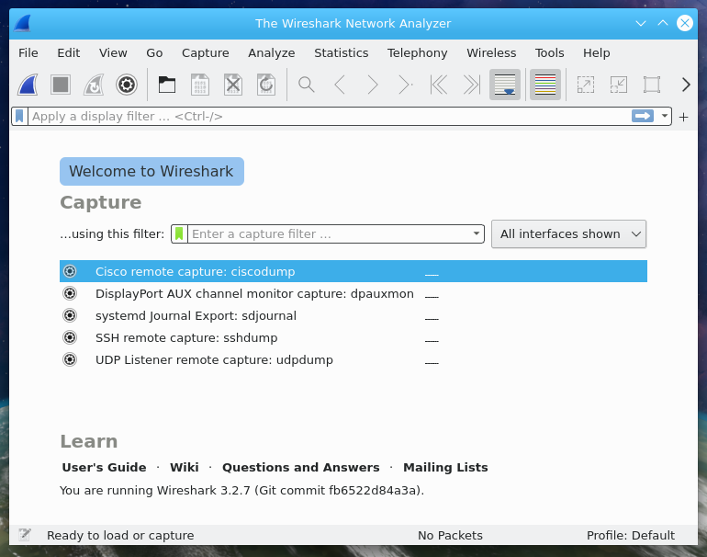The height and width of the screenshot is (557, 707).
Task: Click Wireshark window icon in title bar
Action: (23, 23)
